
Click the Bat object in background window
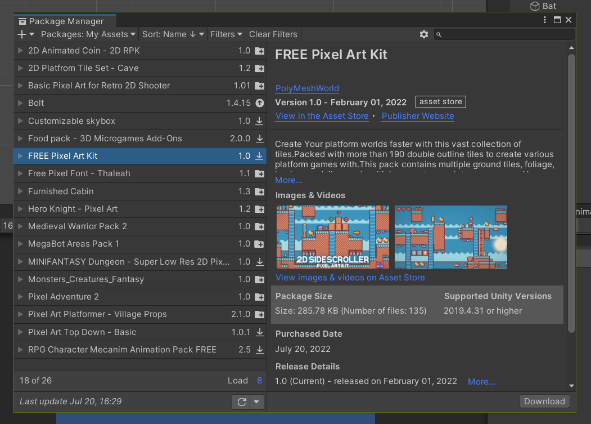tap(543, 6)
